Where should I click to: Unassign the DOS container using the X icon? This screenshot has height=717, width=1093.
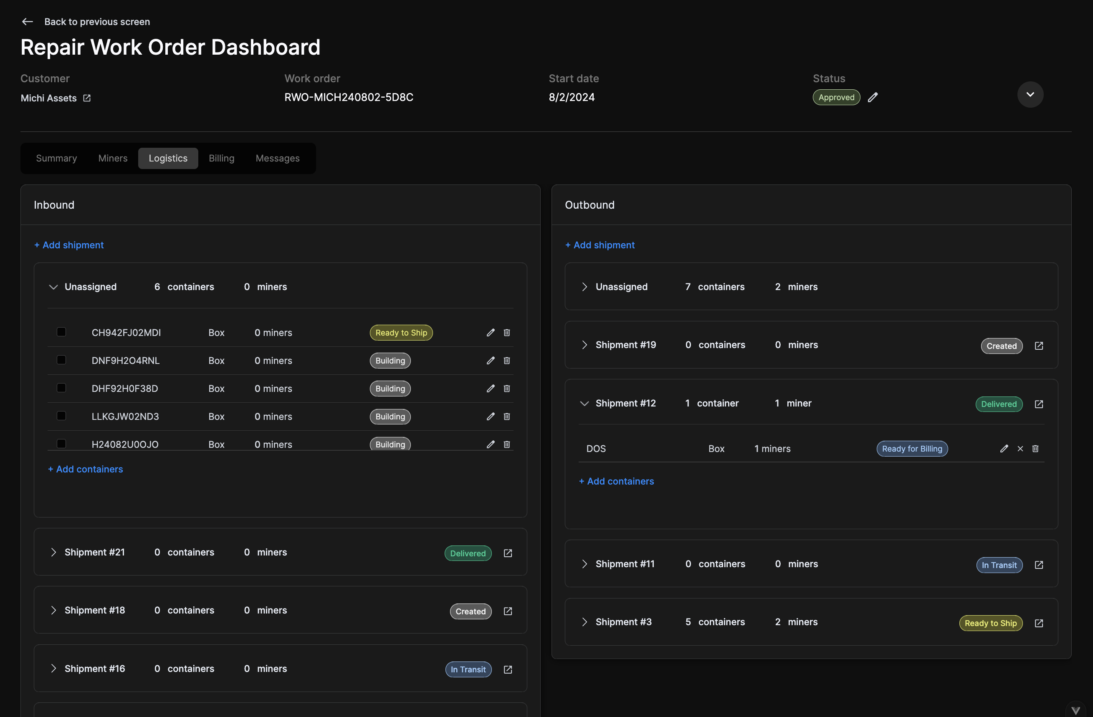point(1020,449)
